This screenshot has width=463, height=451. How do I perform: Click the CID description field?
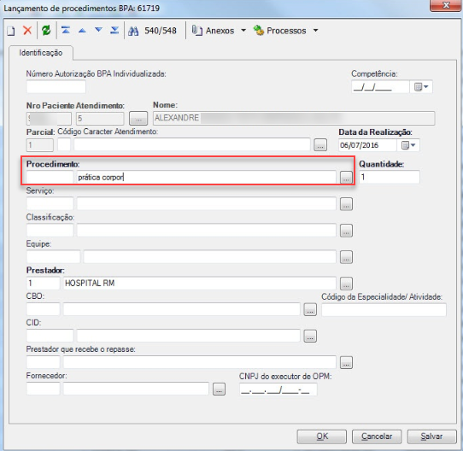coord(189,336)
